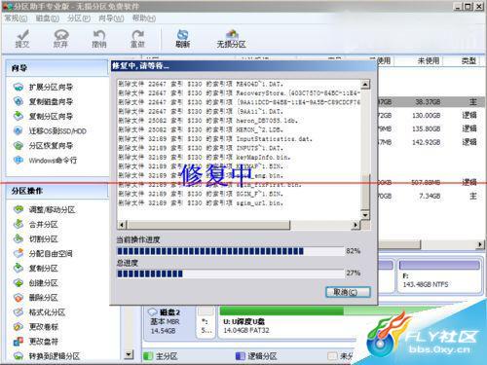Select 调整/移动分区 operation

tap(44, 209)
